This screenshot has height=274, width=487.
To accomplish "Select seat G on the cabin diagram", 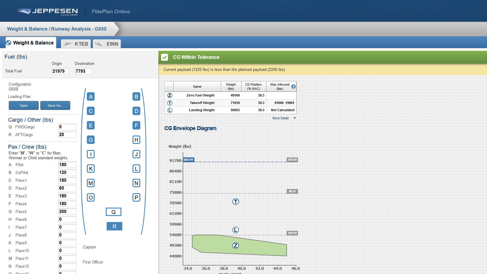I will pyautogui.click(x=91, y=140).
